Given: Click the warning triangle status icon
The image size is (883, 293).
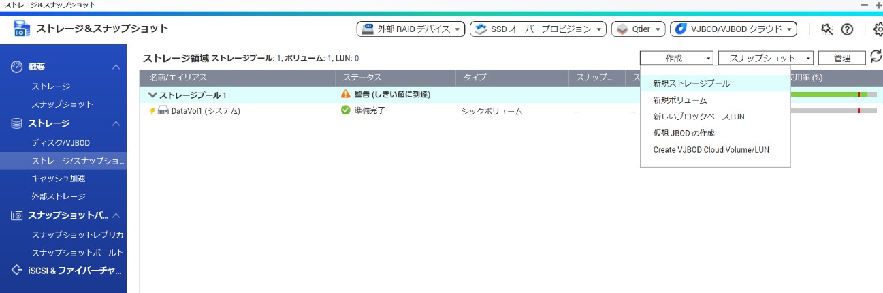Looking at the screenshot, I should (x=346, y=95).
